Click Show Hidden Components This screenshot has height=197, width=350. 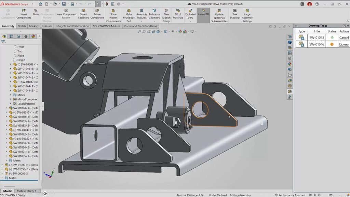113,16
